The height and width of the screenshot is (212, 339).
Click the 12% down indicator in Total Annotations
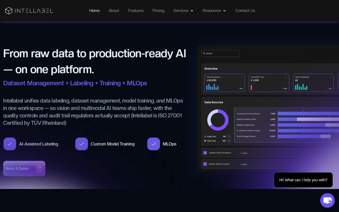click(240, 89)
